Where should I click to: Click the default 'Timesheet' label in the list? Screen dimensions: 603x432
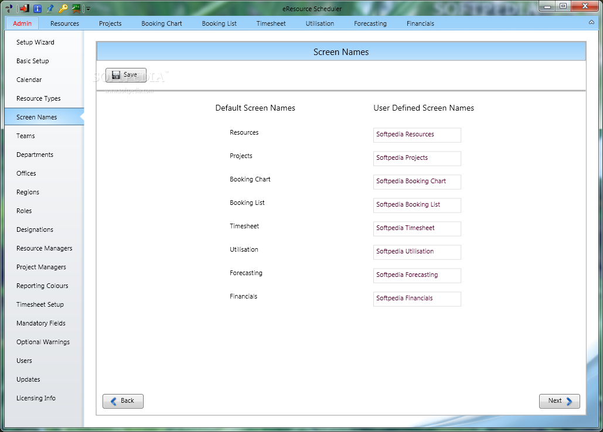244,226
